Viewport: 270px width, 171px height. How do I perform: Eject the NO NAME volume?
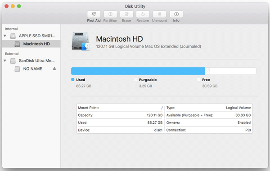tap(54, 69)
